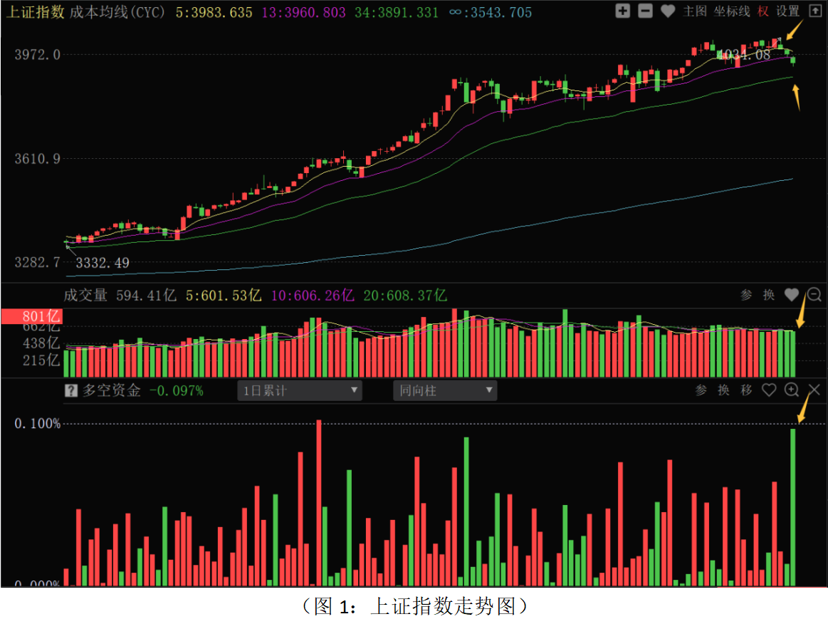Open the 坐标线 coordinate line menu
Screen dimensions: 828x624
(x=733, y=11)
